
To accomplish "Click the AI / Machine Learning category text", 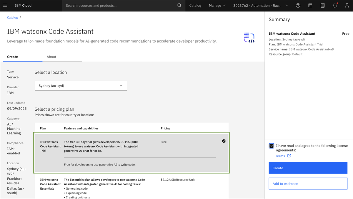I will 14,129.
